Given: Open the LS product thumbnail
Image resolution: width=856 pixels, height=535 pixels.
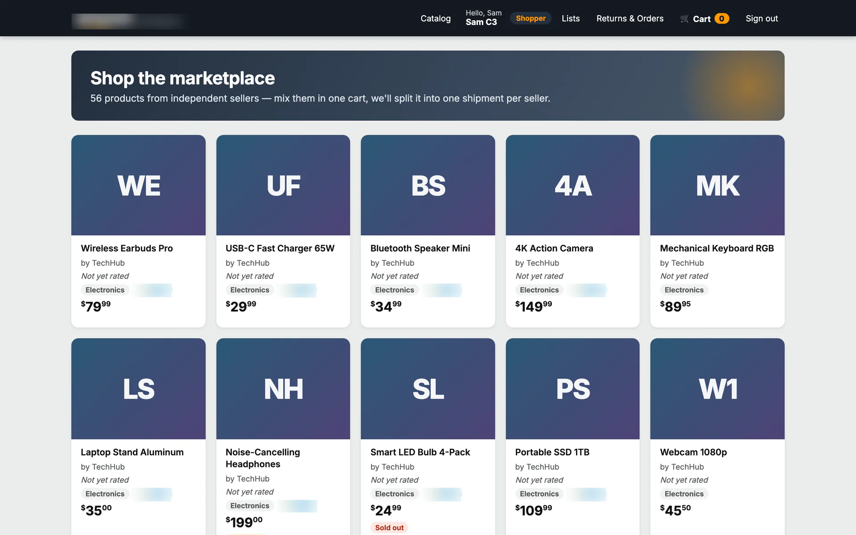Looking at the screenshot, I should (x=138, y=389).
